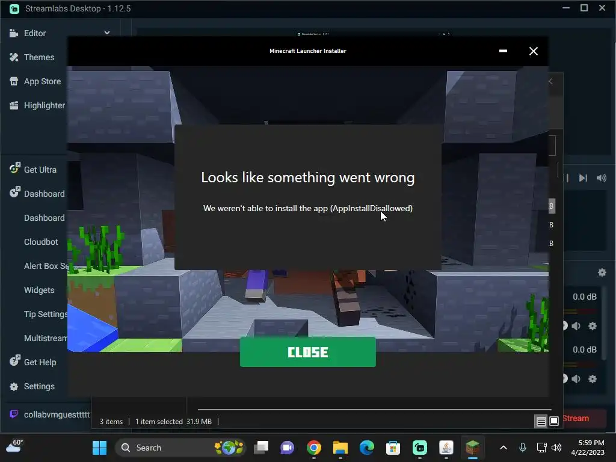This screenshot has width=616, height=462.
Task: Open Streamlabs Settings
Action: 39,386
